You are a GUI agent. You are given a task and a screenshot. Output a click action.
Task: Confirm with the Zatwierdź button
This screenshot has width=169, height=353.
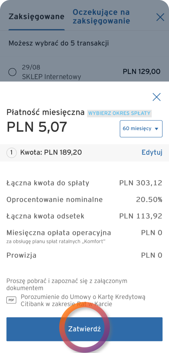(x=84, y=329)
